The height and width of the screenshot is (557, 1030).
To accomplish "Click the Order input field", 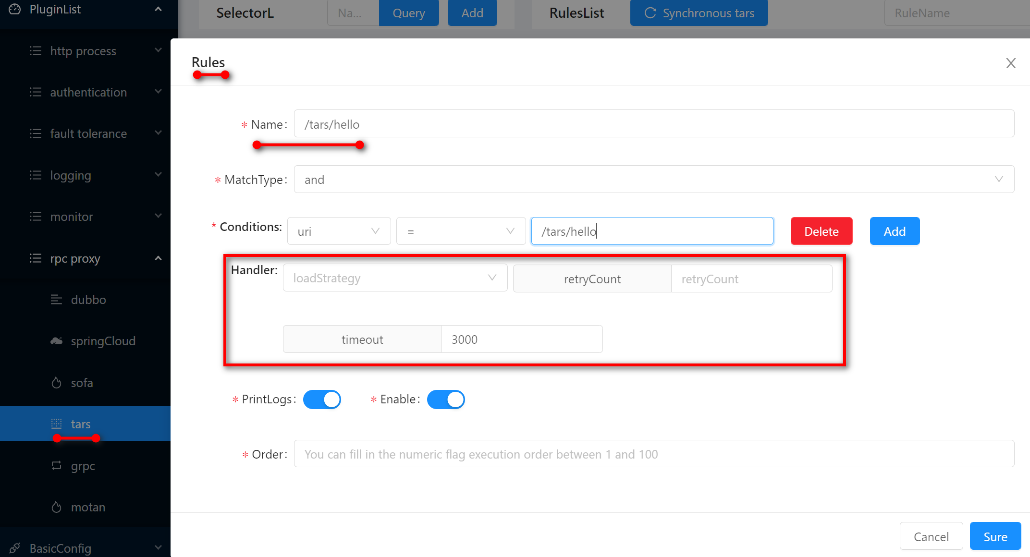I will [x=654, y=454].
